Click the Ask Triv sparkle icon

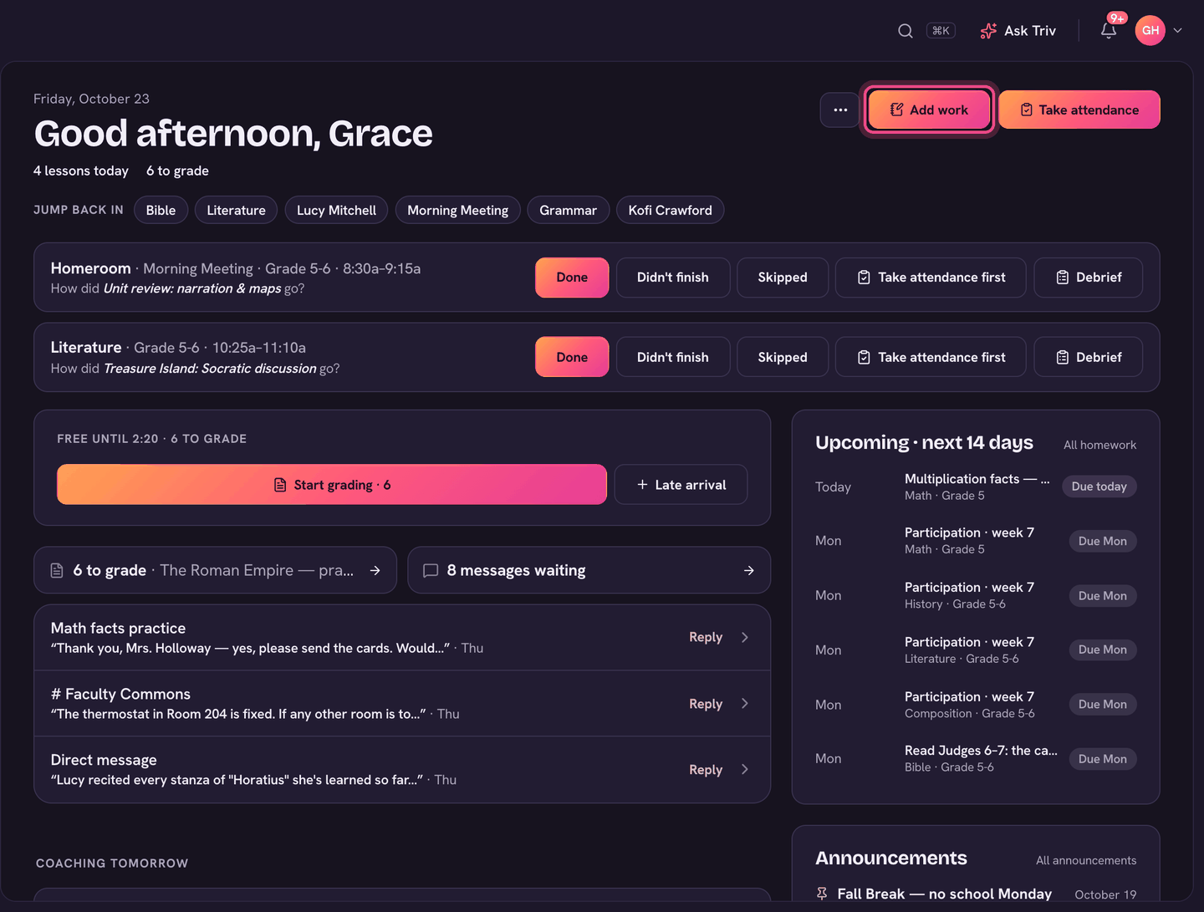988,31
